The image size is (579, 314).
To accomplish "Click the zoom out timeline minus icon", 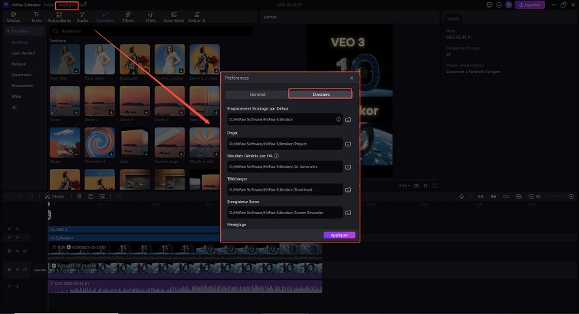I will [531, 197].
